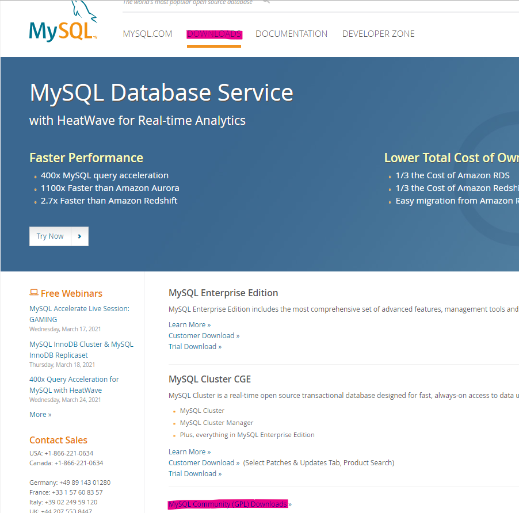Click the 'MySQL Cluster Manager' list item

pyautogui.click(x=216, y=423)
